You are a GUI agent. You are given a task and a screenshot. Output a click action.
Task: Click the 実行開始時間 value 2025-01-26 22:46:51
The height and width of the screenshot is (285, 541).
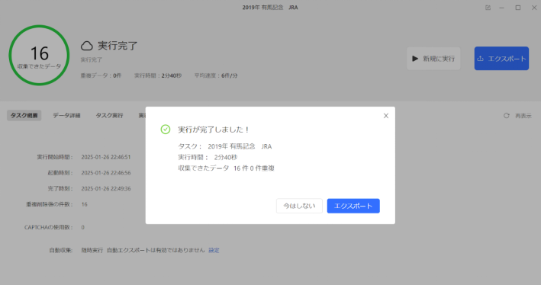(x=106, y=157)
